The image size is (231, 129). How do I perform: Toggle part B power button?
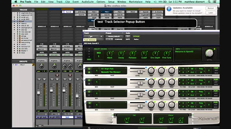[x=89, y=80]
